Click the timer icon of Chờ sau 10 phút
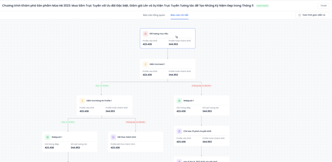Screen dimensions: 332x162 coord(179,131)
